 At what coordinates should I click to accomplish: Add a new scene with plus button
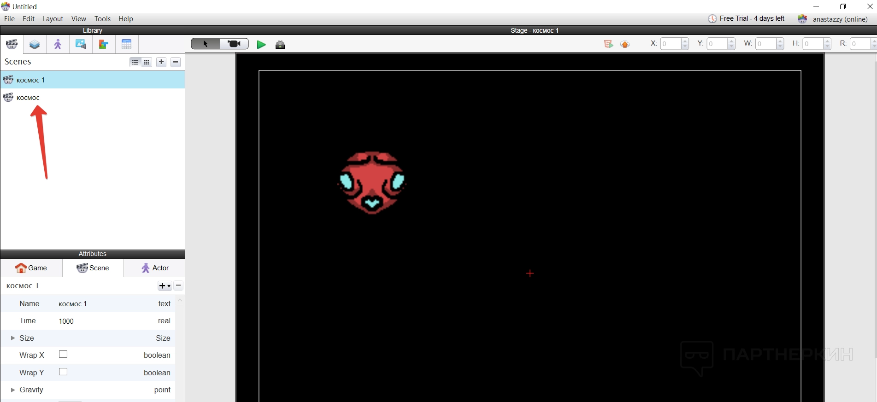coord(161,62)
